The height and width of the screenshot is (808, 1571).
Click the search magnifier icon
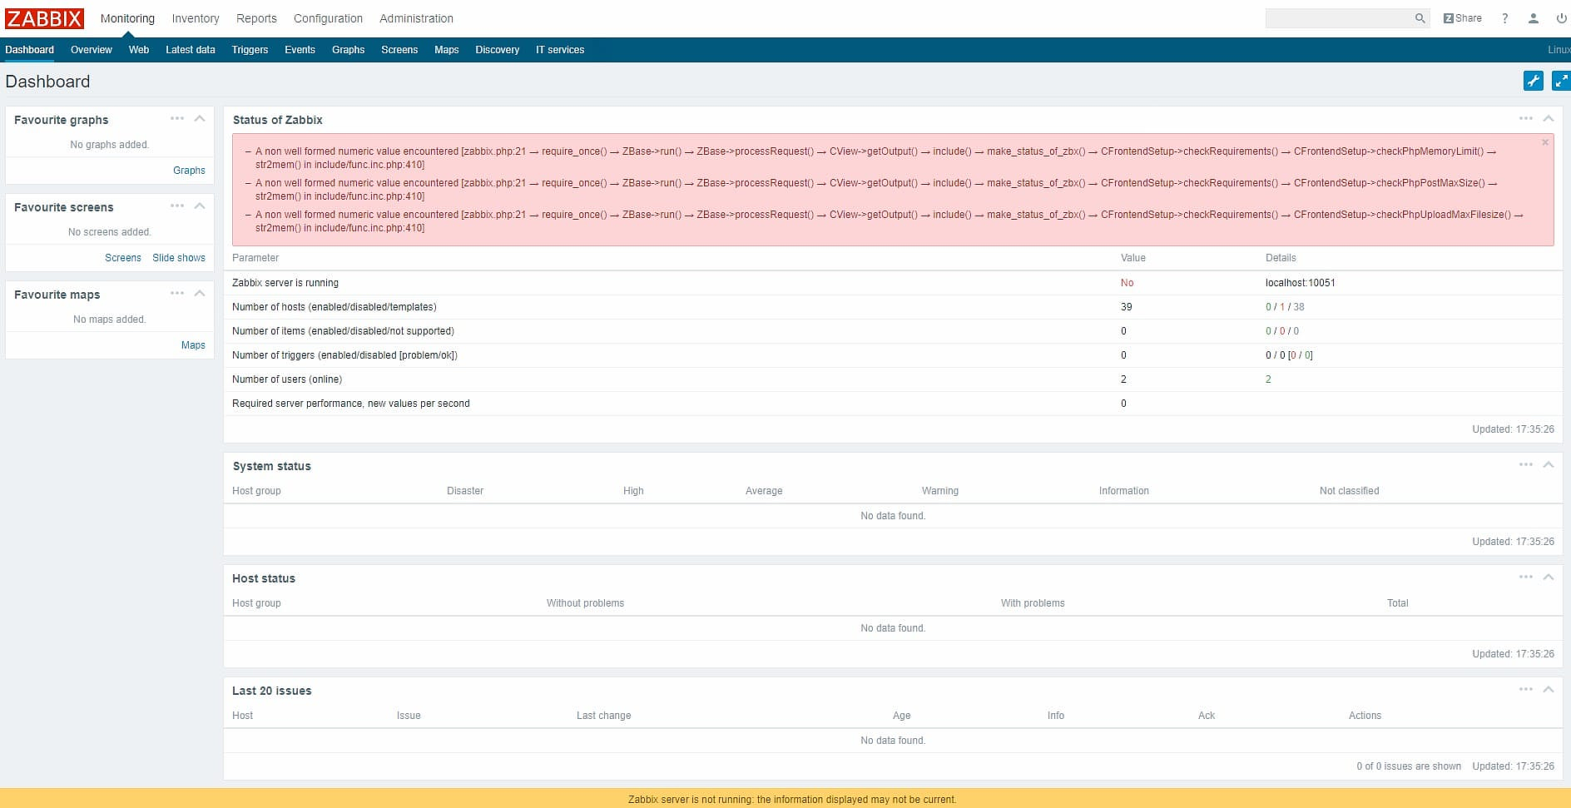[x=1420, y=18]
